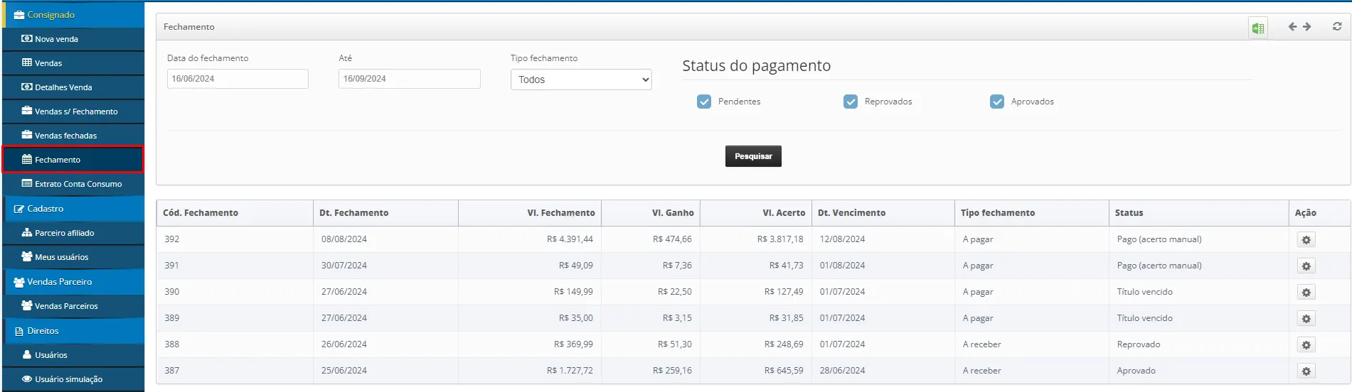1352x392 pixels.
Task: Disable the Aprovados checkbox
Action: click(x=997, y=102)
